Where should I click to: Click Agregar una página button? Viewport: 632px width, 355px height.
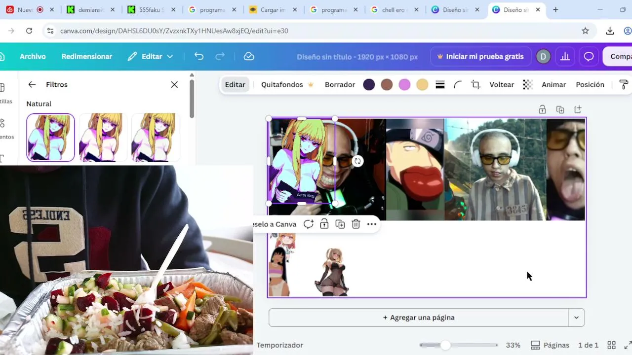pos(419,318)
